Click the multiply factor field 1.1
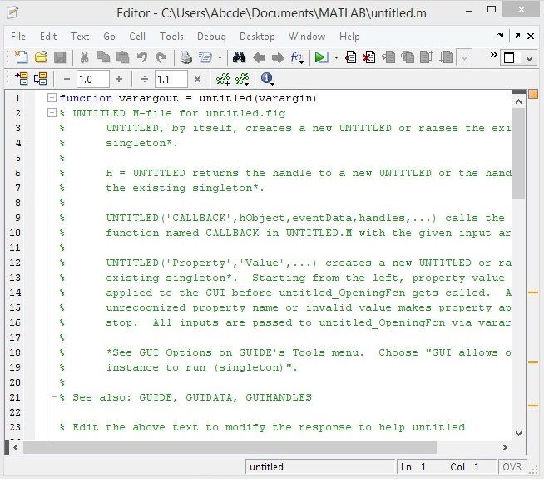544x482 pixels. click(x=171, y=79)
